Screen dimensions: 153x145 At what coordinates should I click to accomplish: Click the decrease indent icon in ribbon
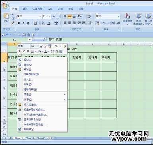click(x=79, y=23)
